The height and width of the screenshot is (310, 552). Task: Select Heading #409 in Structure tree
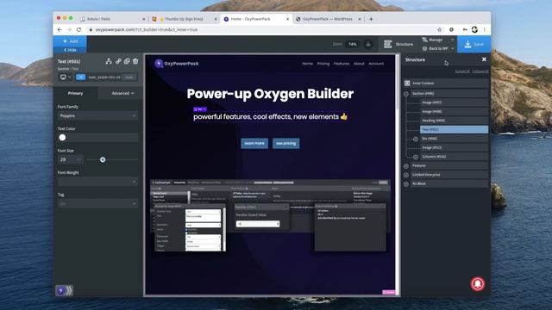pyautogui.click(x=455, y=121)
